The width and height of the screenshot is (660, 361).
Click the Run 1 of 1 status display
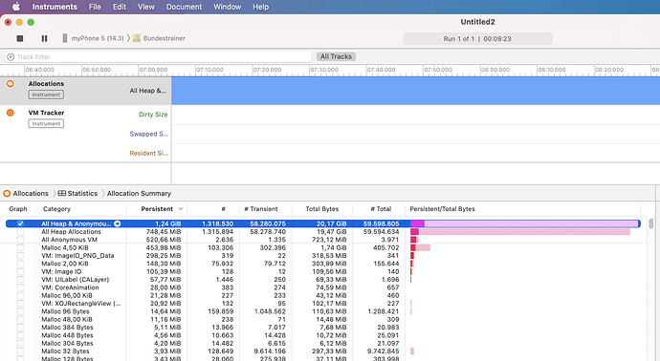click(477, 38)
